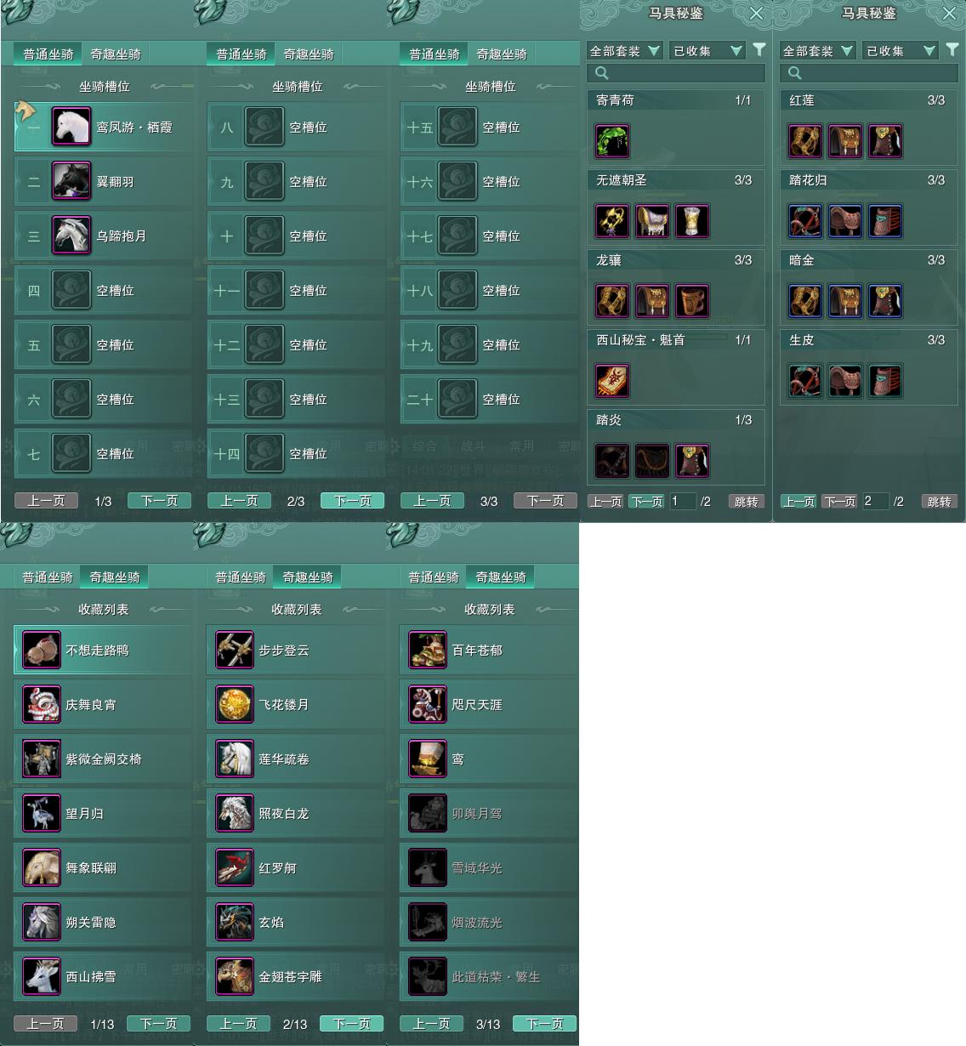Image resolution: width=966 pixels, height=1046 pixels.
Task: Select the 庆舞良宵 lion dance icon
Action: click(x=42, y=704)
